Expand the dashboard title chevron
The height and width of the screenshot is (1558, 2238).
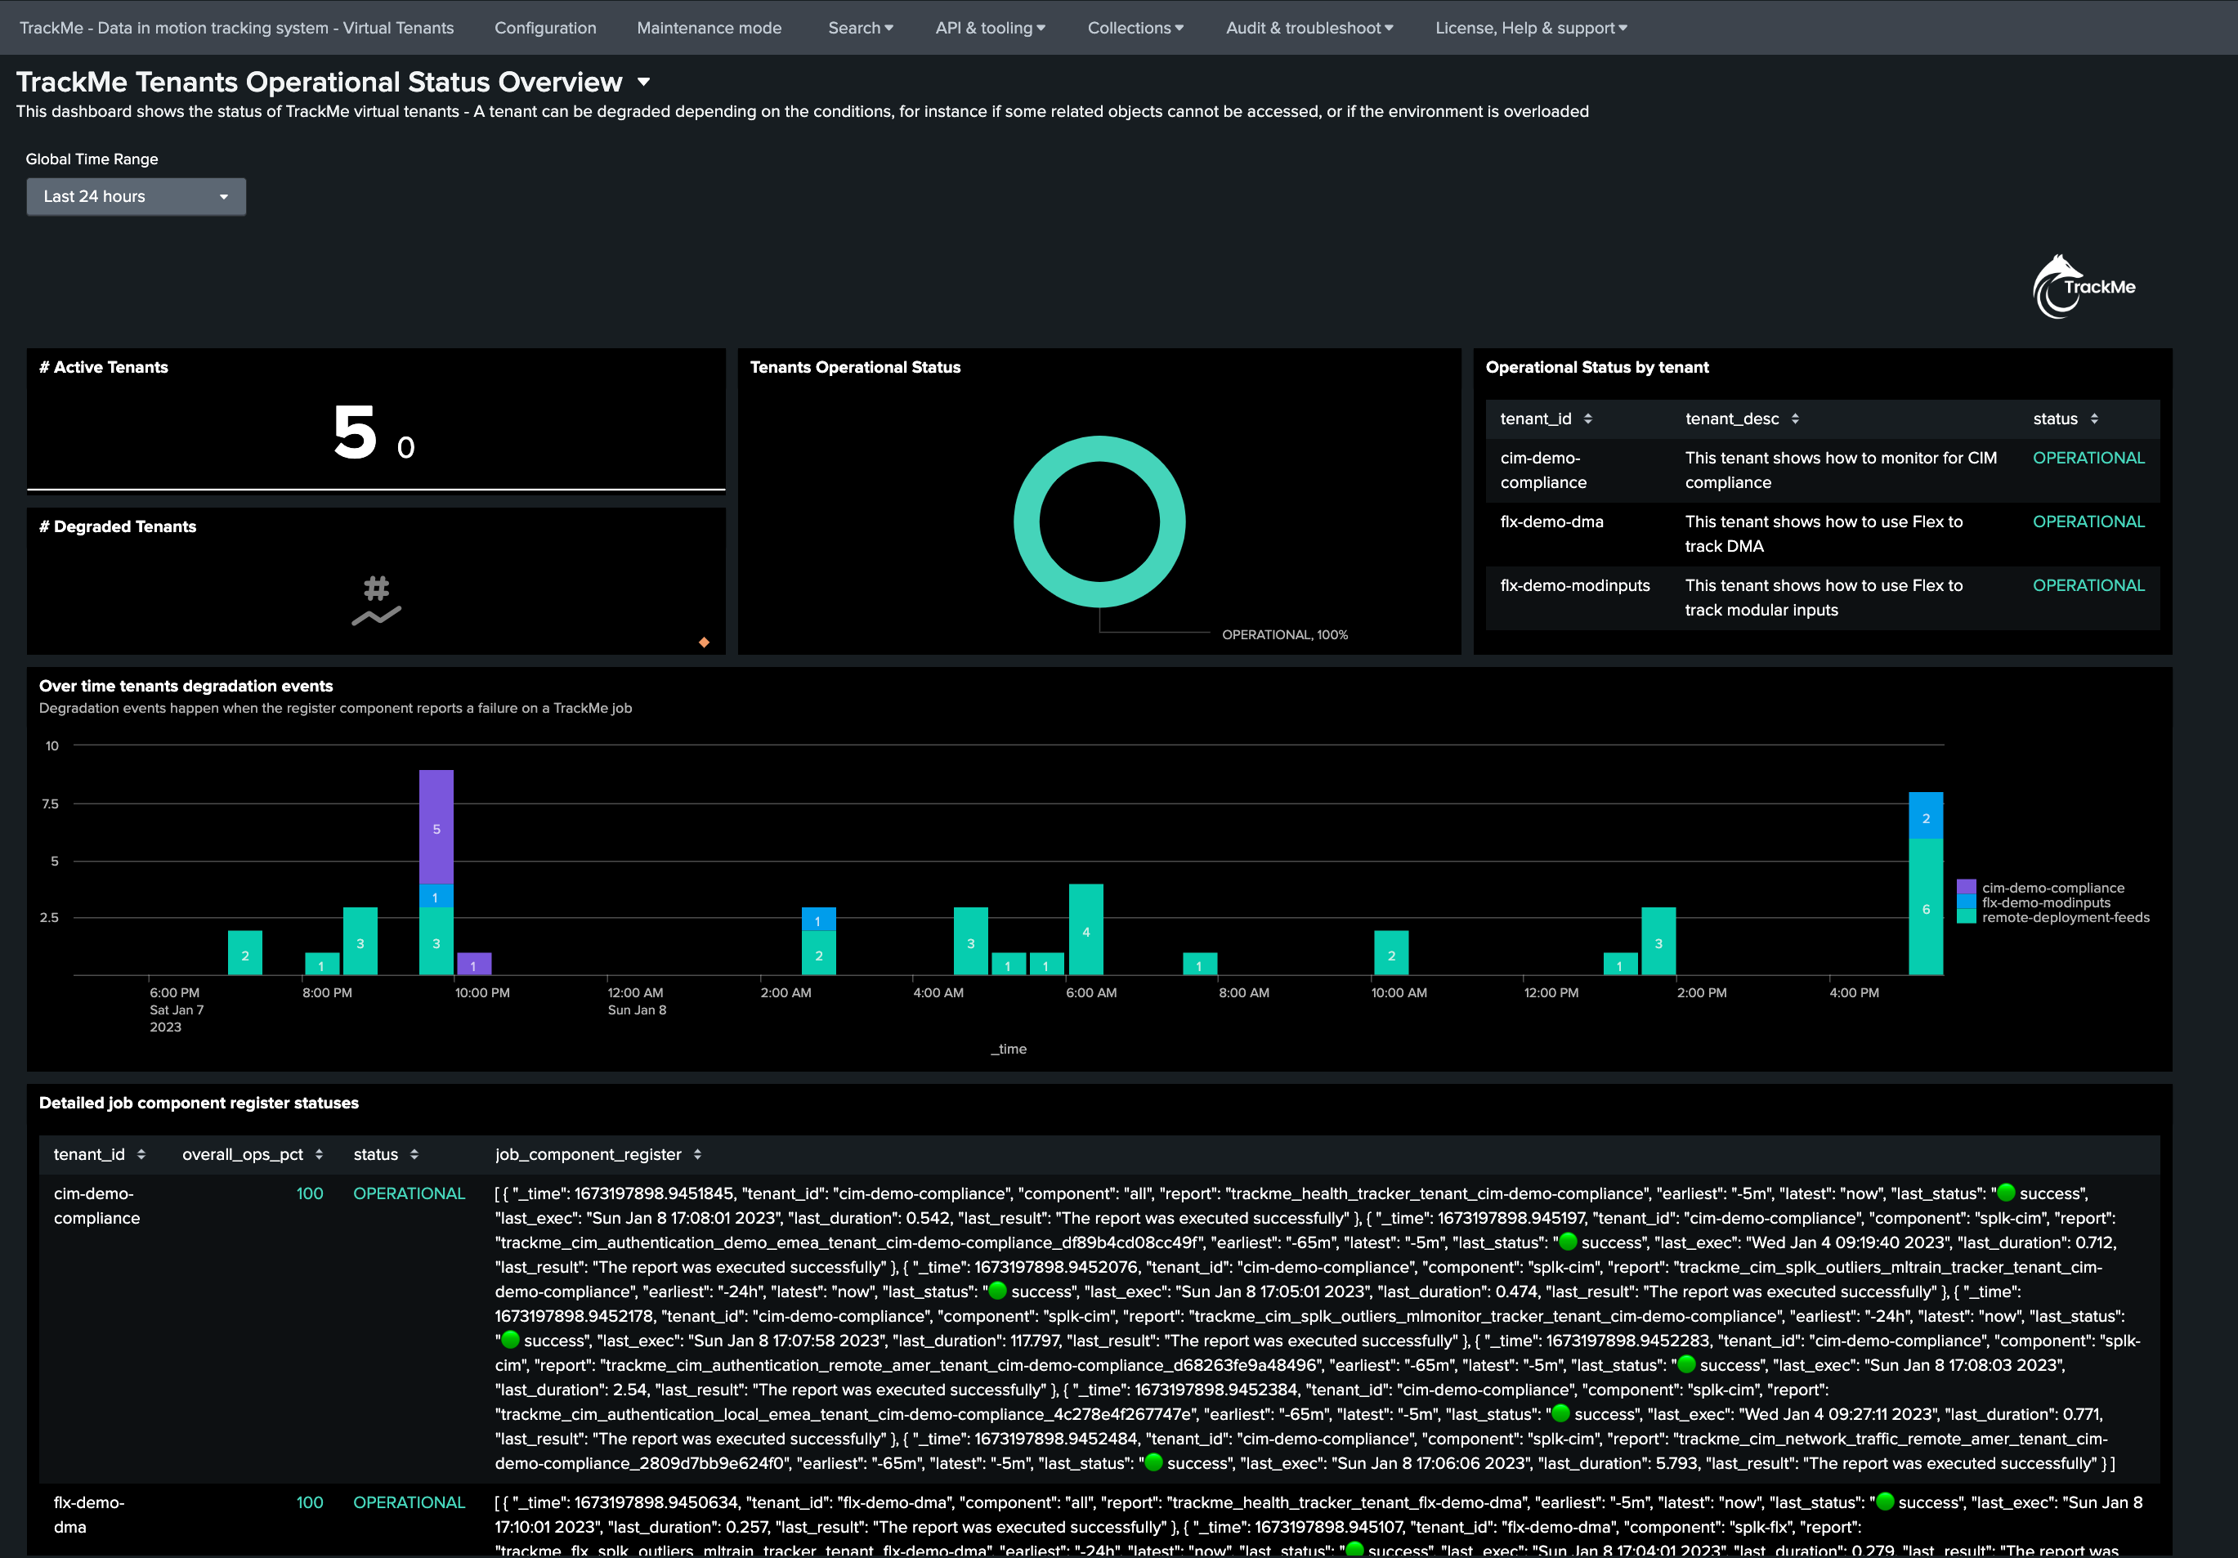pyautogui.click(x=643, y=82)
